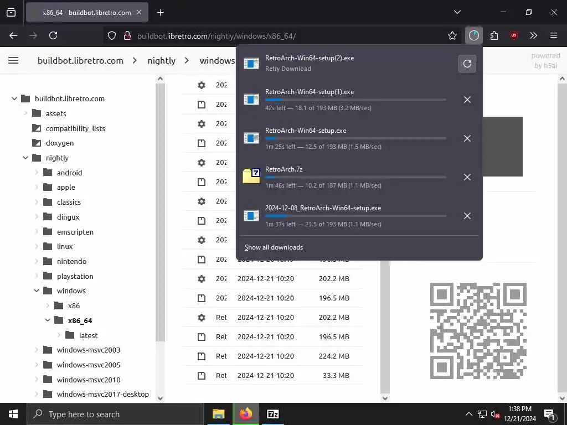
Task: Bookmark this page with the star icon
Action: tap(452, 35)
